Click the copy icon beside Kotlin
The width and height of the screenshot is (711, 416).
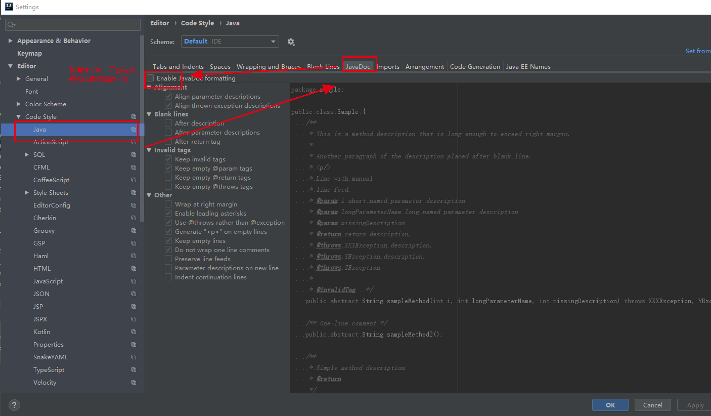coord(134,332)
